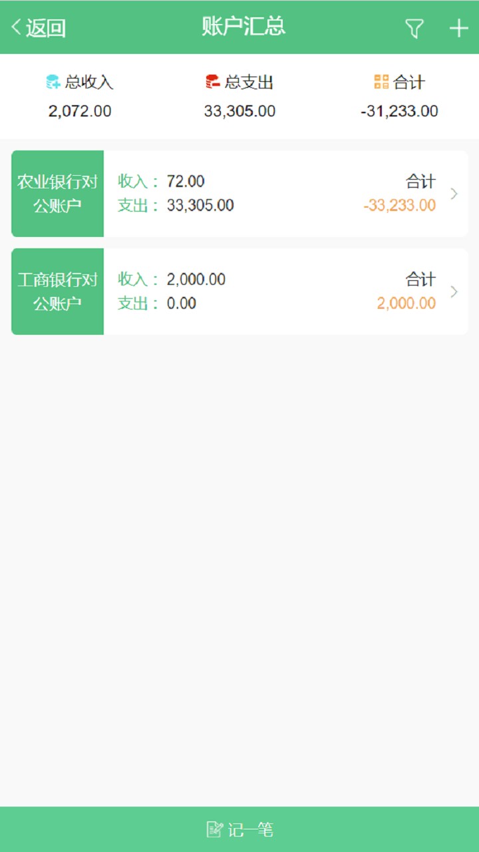479x852 pixels.
Task: Expand 工商银行对公账户 details chevron
Action: [x=454, y=292]
